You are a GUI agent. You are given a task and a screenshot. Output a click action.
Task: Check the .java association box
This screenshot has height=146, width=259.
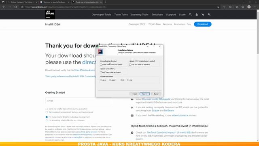click(101, 80)
